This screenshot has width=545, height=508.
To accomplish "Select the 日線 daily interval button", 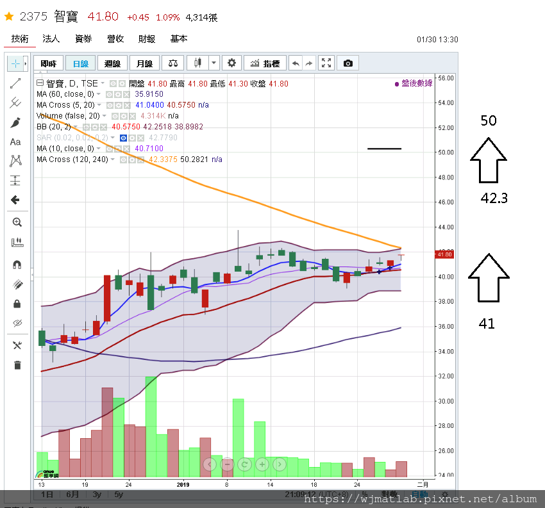I will click(x=81, y=63).
